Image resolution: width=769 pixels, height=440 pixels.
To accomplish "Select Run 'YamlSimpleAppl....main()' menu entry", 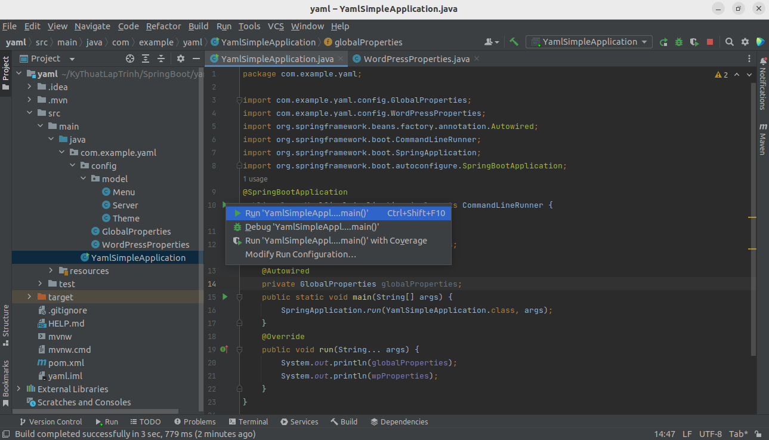I will (x=338, y=213).
